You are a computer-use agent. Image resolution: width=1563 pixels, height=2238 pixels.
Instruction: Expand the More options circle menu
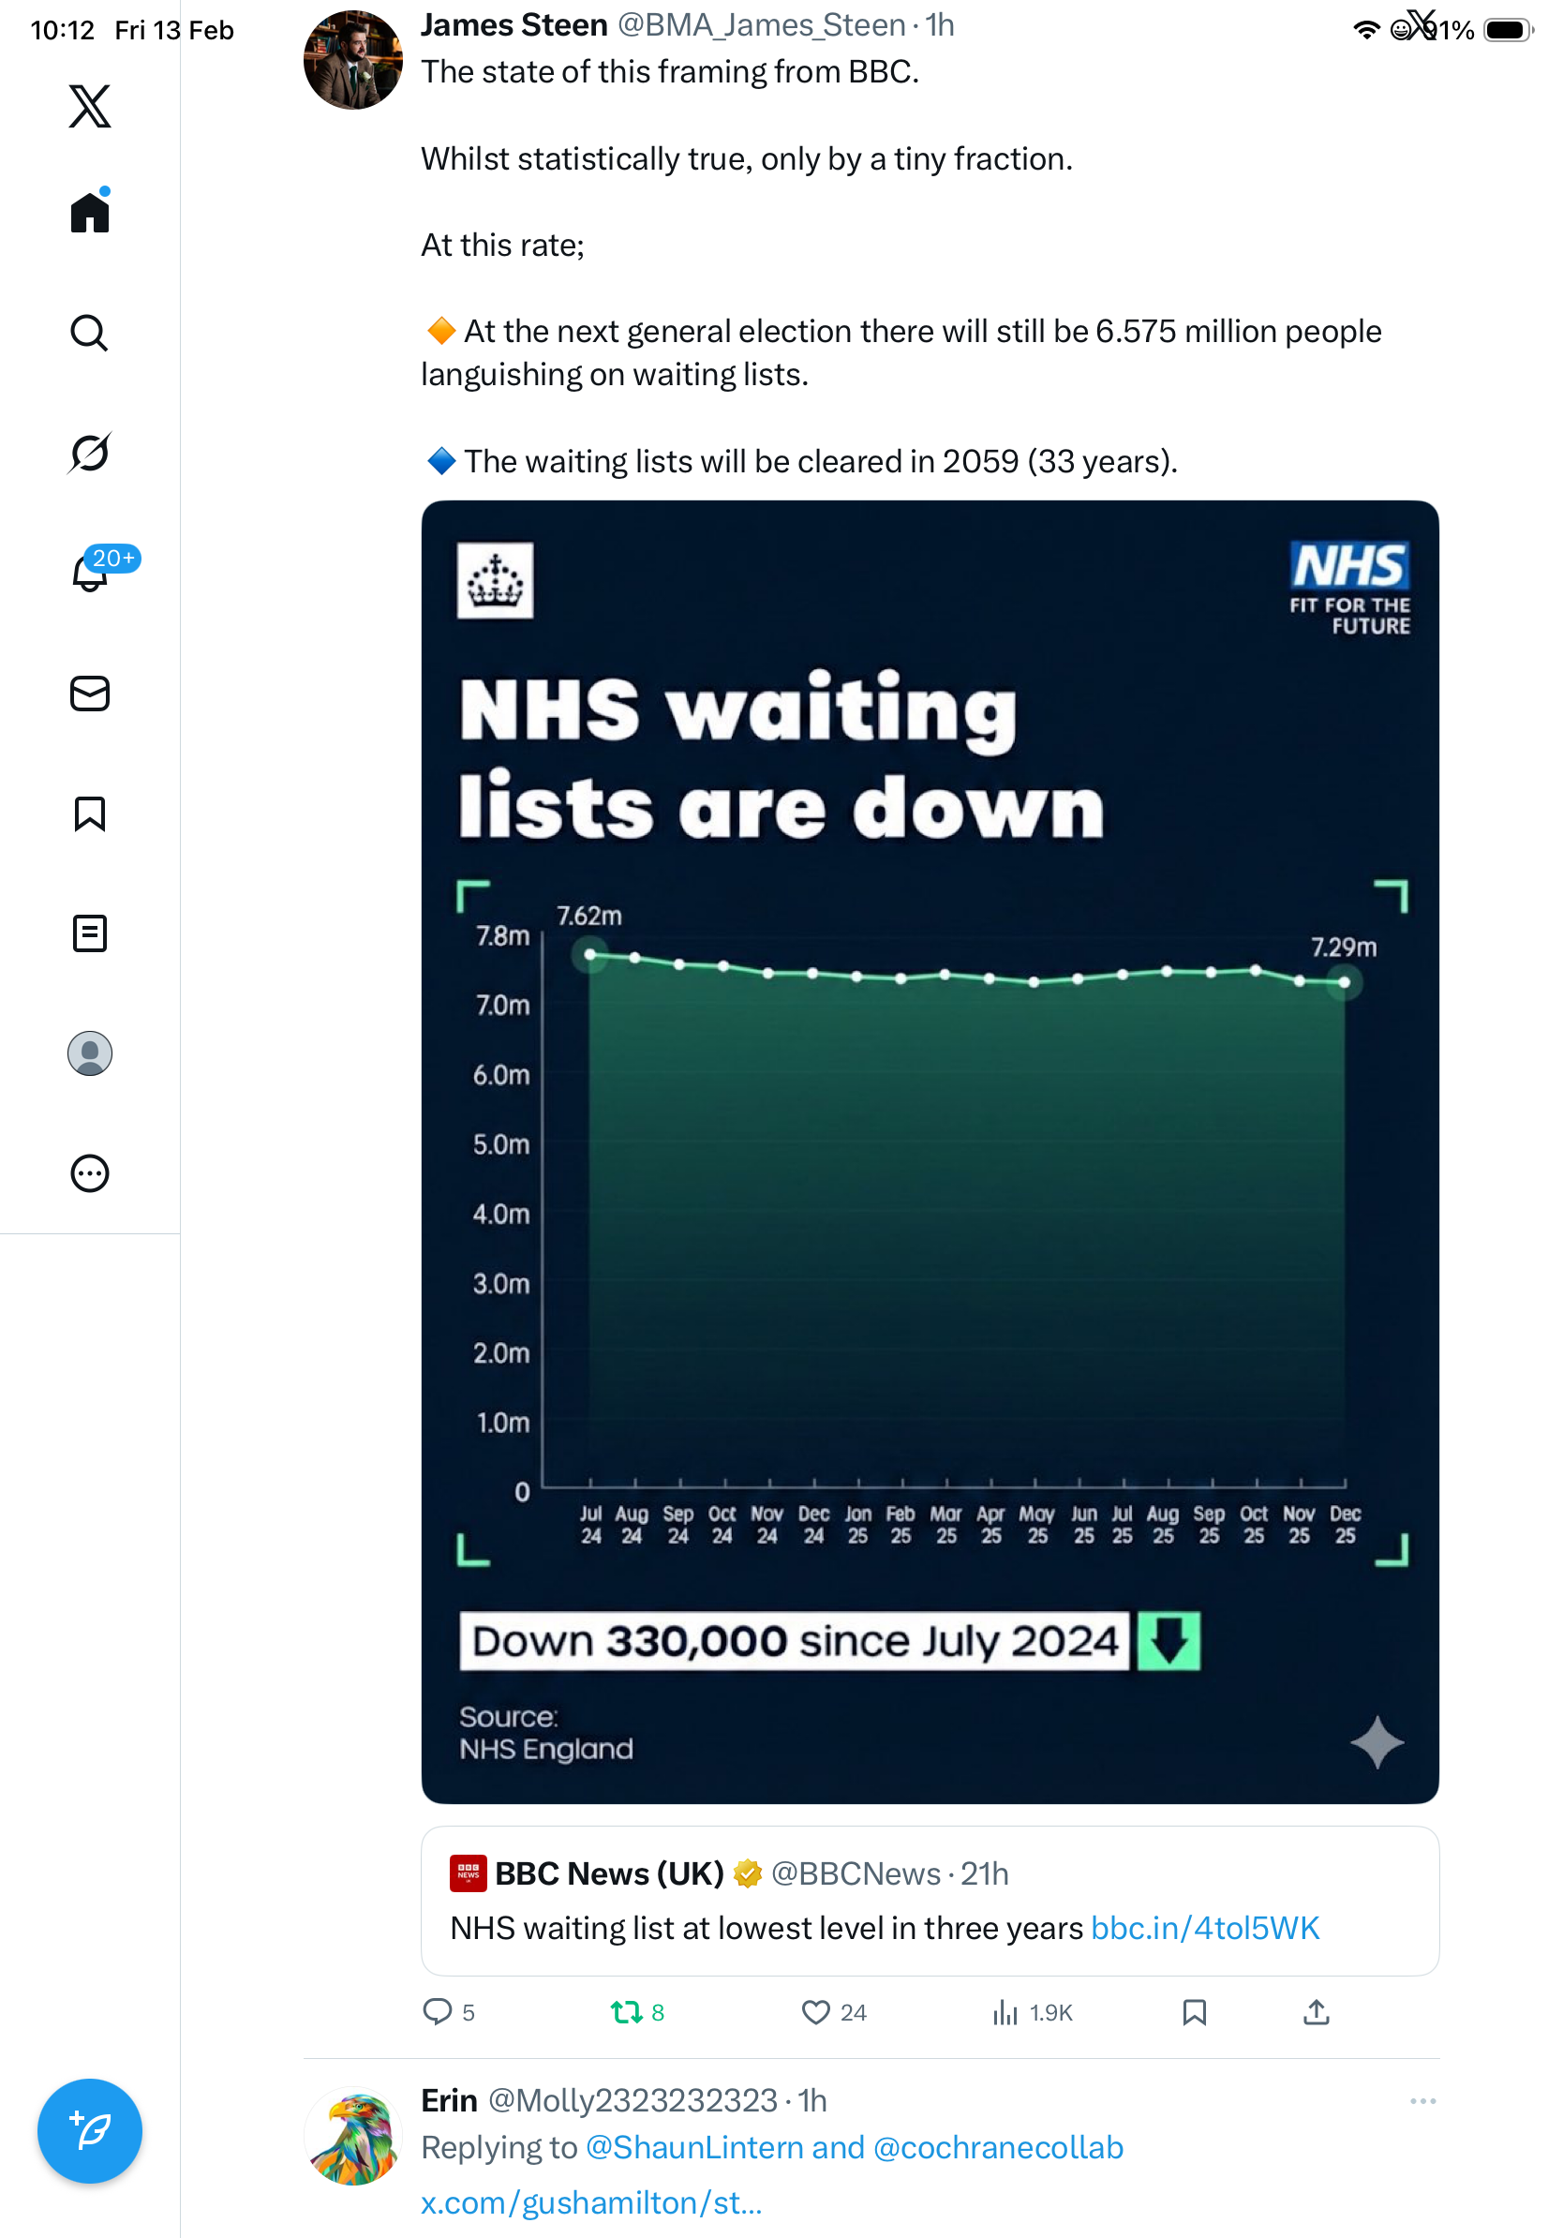[x=90, y=1173]
